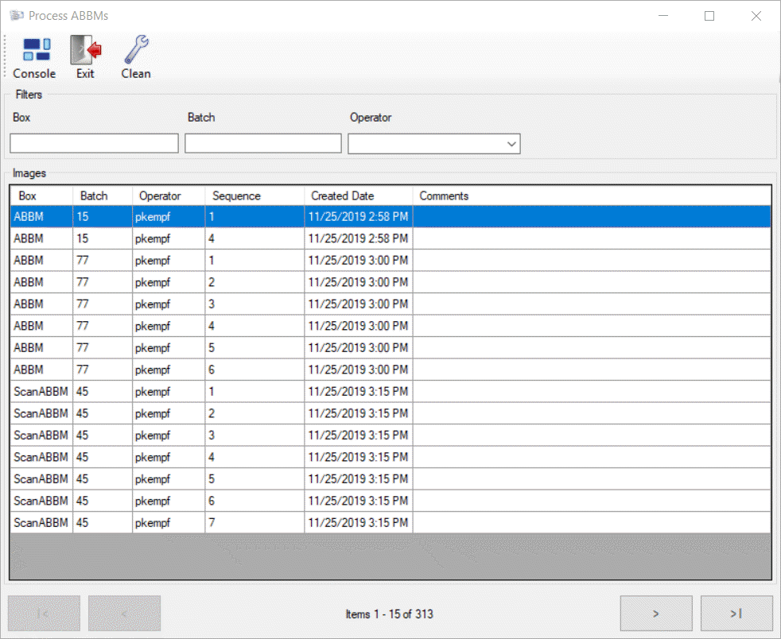
Task: Click the Batch filter label
Action: [201, 118]
